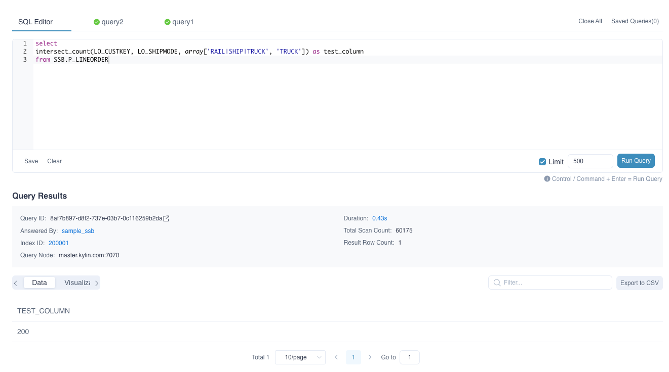
Task: Click the green status icon on query2 tab
Action: 97,22
